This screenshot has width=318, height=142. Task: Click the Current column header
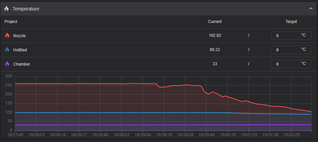[215, 22]
